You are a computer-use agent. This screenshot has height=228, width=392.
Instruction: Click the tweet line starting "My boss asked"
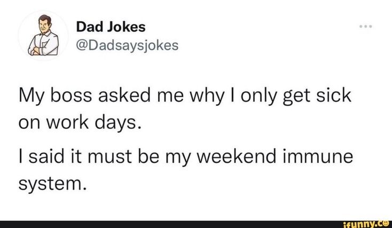tap(185, 96)
